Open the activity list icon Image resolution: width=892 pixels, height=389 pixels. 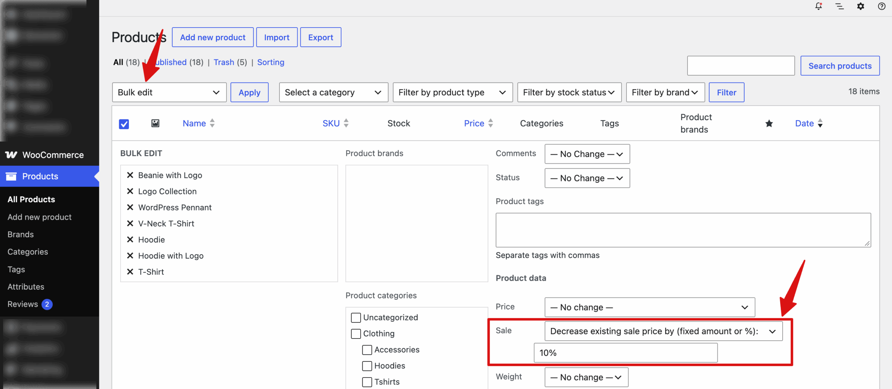[839, 6]
